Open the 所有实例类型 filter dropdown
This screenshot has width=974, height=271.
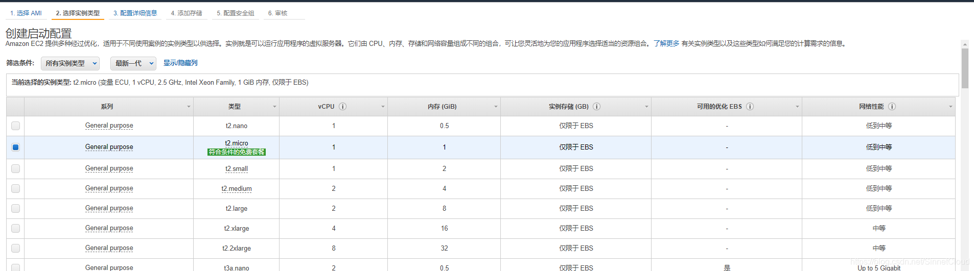tap(70, 63)
